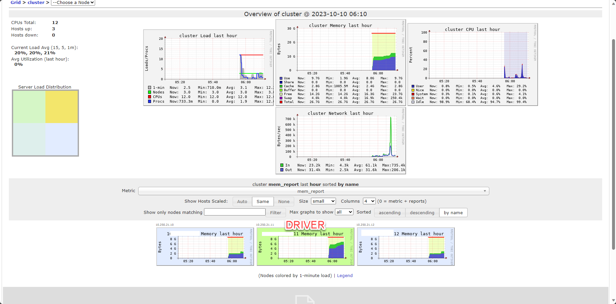Enable Same host scaling
Viewport: 616px width, 304px height.
click(x=263, y=201)
